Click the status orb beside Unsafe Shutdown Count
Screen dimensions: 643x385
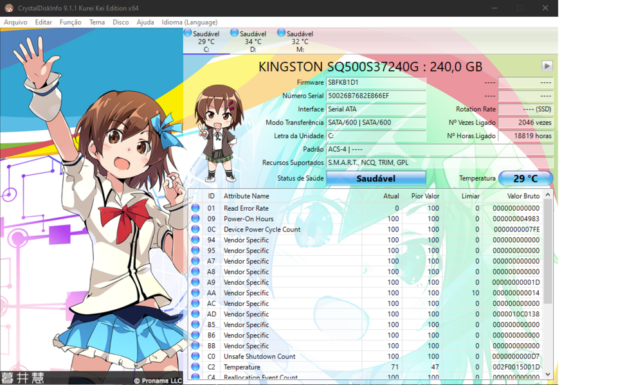(x=195, y=356)
